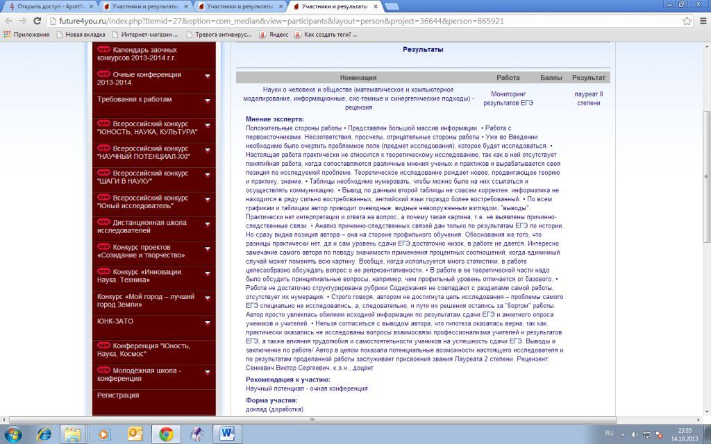711x444 pixels.
Task: Launch Internet Explorer from the taskbar
Action: 44,434
